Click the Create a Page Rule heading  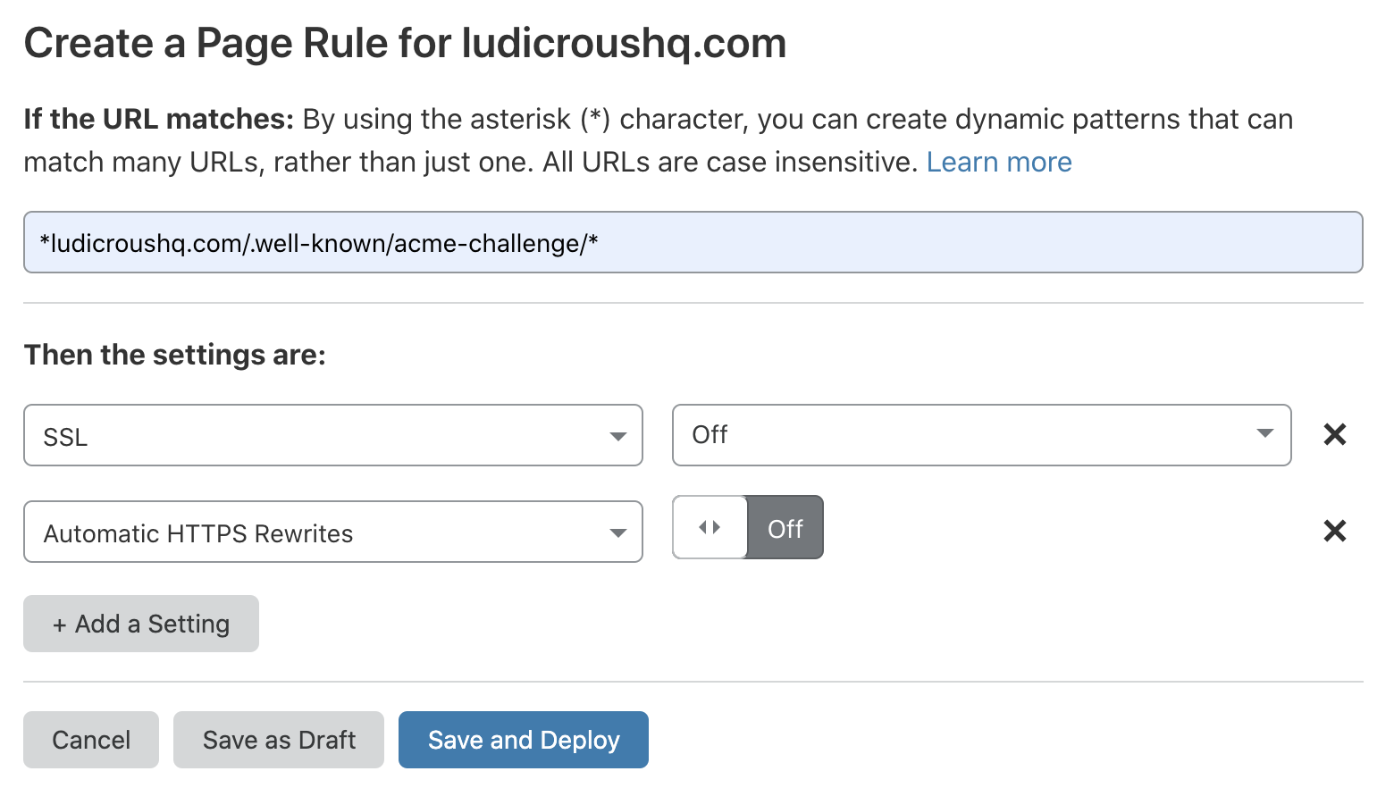point(405,43)
